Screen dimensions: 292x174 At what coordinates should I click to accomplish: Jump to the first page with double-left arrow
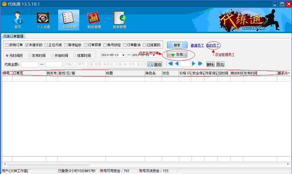pos(170,64)
